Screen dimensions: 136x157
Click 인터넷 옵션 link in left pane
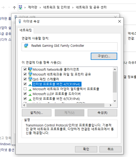coord(7,150)
